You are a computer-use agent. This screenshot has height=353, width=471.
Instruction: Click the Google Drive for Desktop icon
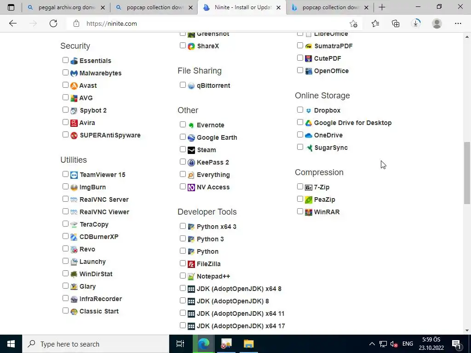coord(309,123)
